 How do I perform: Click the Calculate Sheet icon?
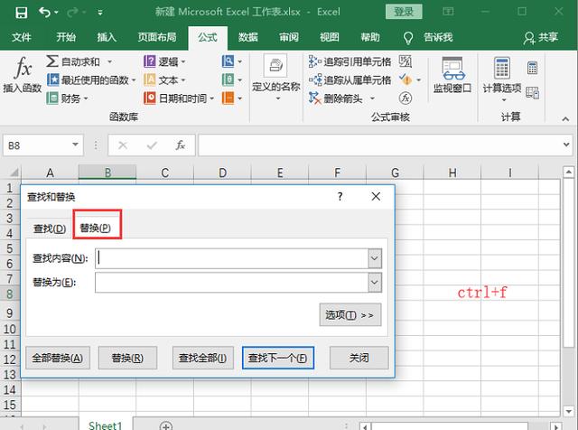click(x=532, y=92)
